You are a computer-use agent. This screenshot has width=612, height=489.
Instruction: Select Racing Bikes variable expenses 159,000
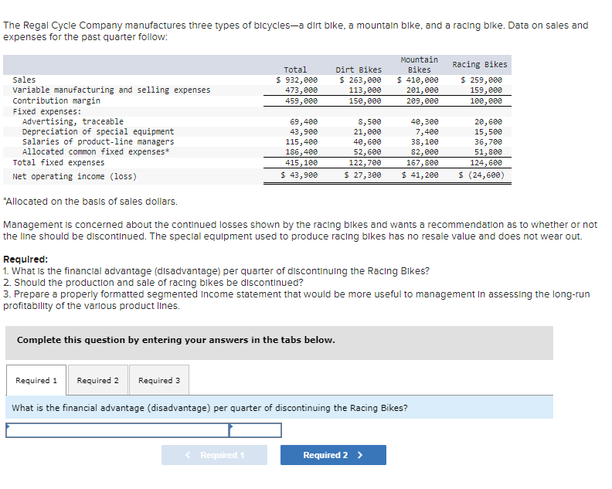[486, 90]
